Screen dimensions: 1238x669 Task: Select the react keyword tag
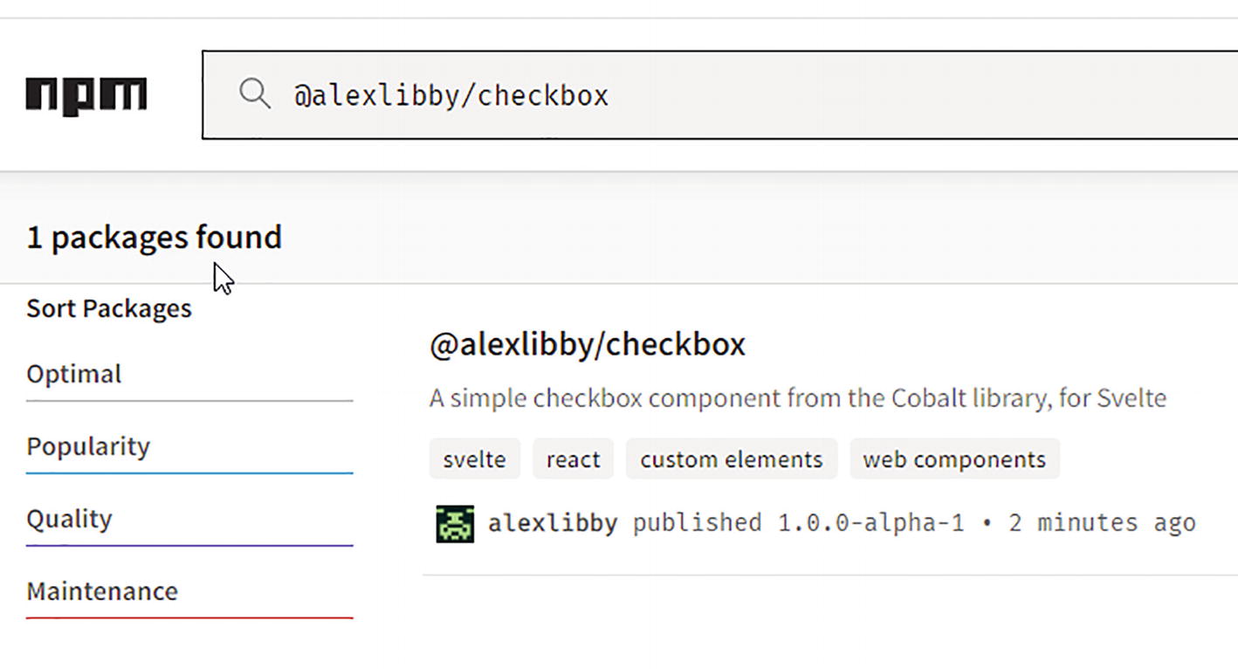pyautogui.click(x=573, y=459)
